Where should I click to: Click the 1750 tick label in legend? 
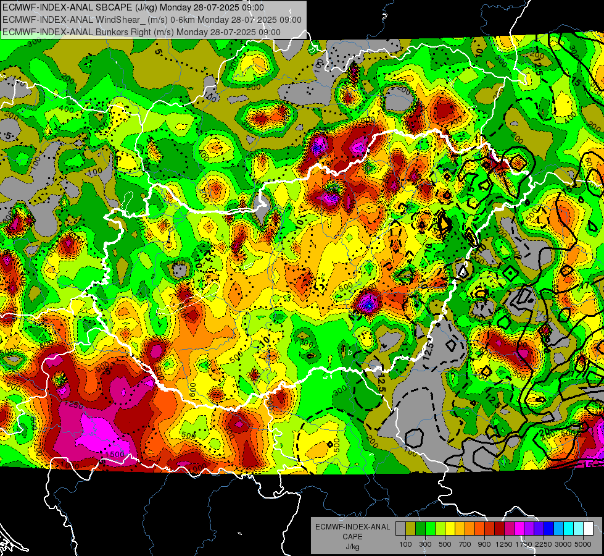(x=524, y=544)
